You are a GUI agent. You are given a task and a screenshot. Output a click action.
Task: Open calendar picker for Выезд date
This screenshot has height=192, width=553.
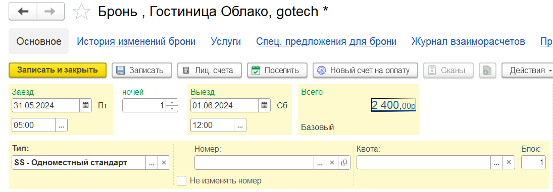[265, 105]
